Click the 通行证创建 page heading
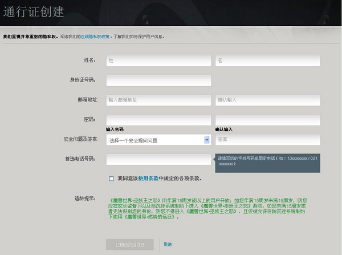The height and width of the screenshot is (255, 342). tap(34, 12)
